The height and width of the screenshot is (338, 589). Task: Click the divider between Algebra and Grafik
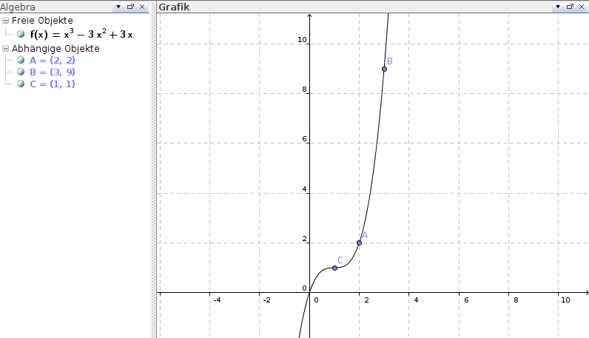[x=154, y=170]
